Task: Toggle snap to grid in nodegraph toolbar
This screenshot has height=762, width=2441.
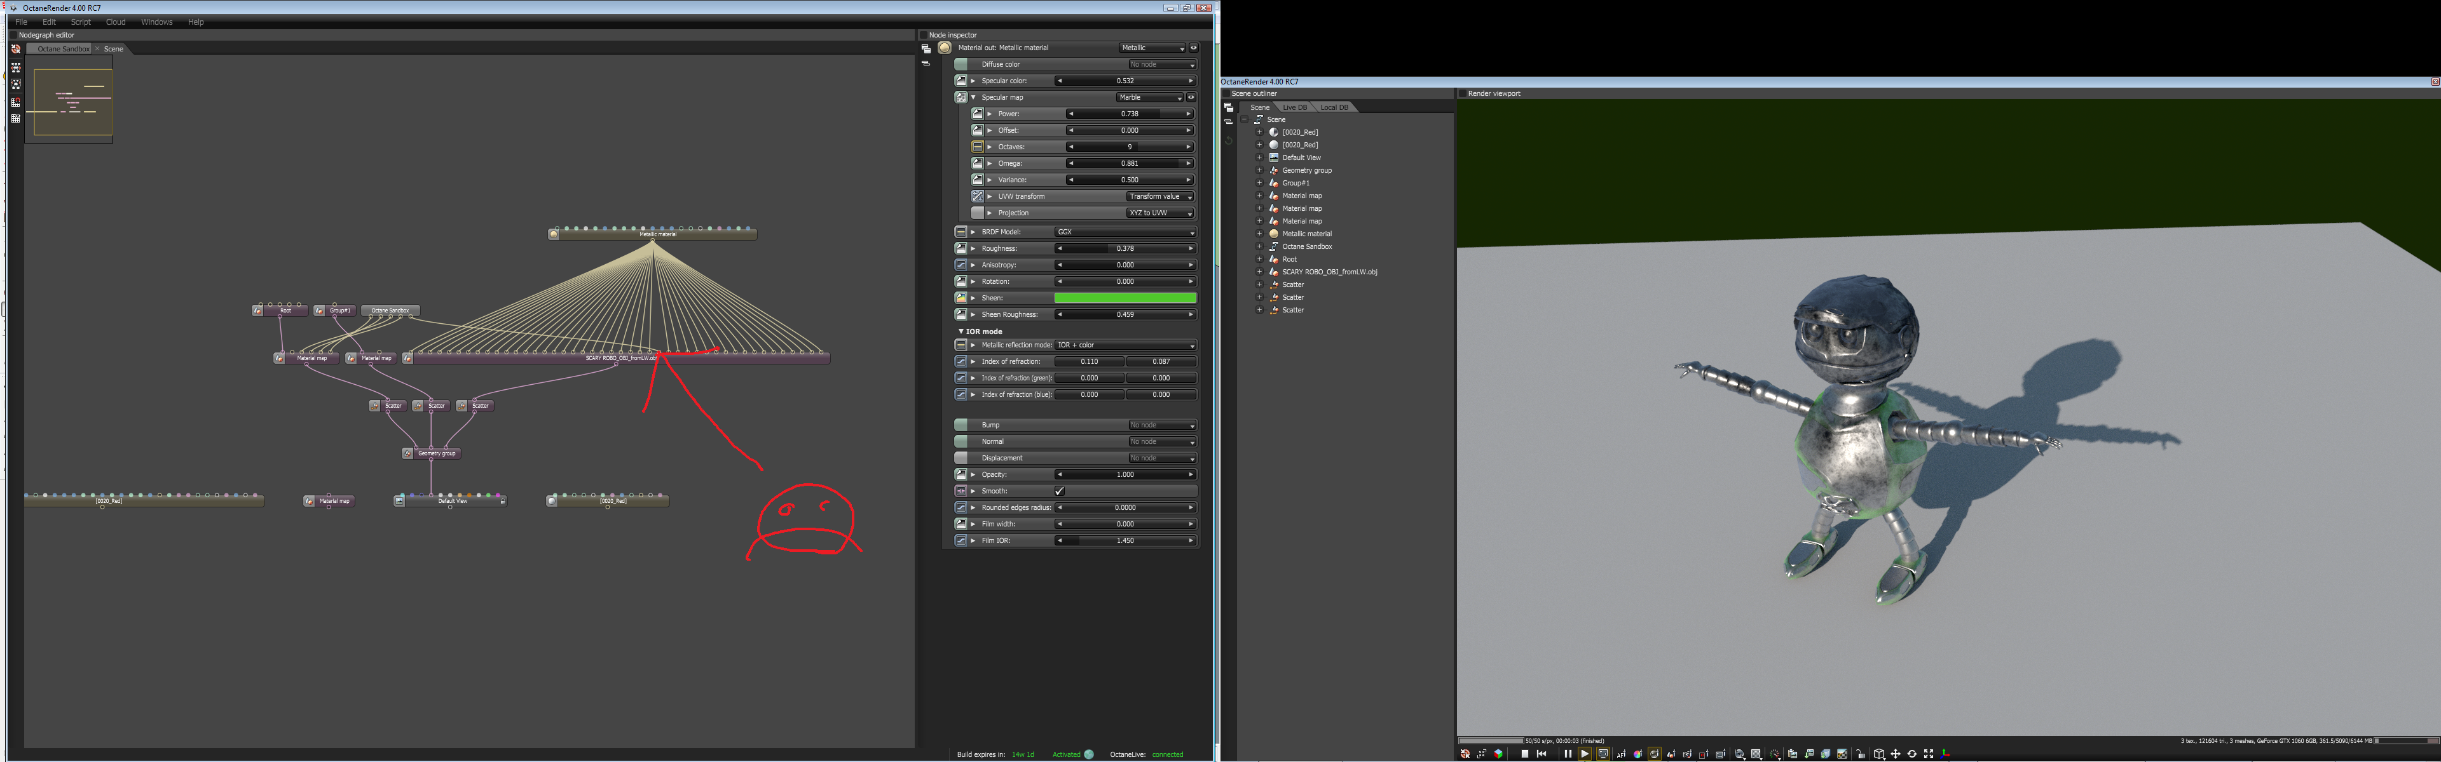Action: pyautogui.click(x=16, y=102)
